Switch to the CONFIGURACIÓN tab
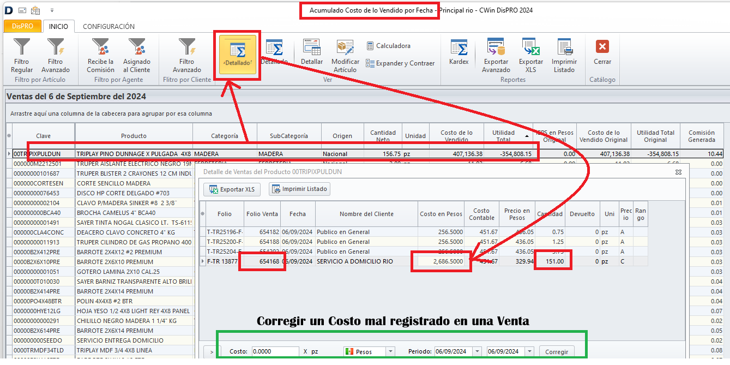The height and width of the screenshot is (365, 730). click(108, 26)
